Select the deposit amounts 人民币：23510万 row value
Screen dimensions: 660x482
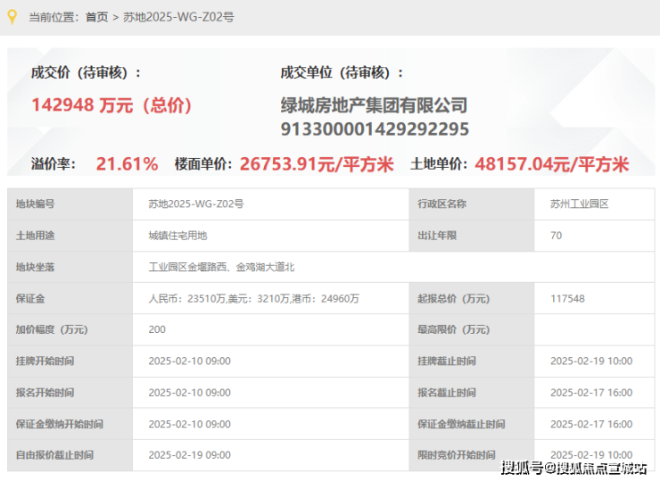pos(254,299)
